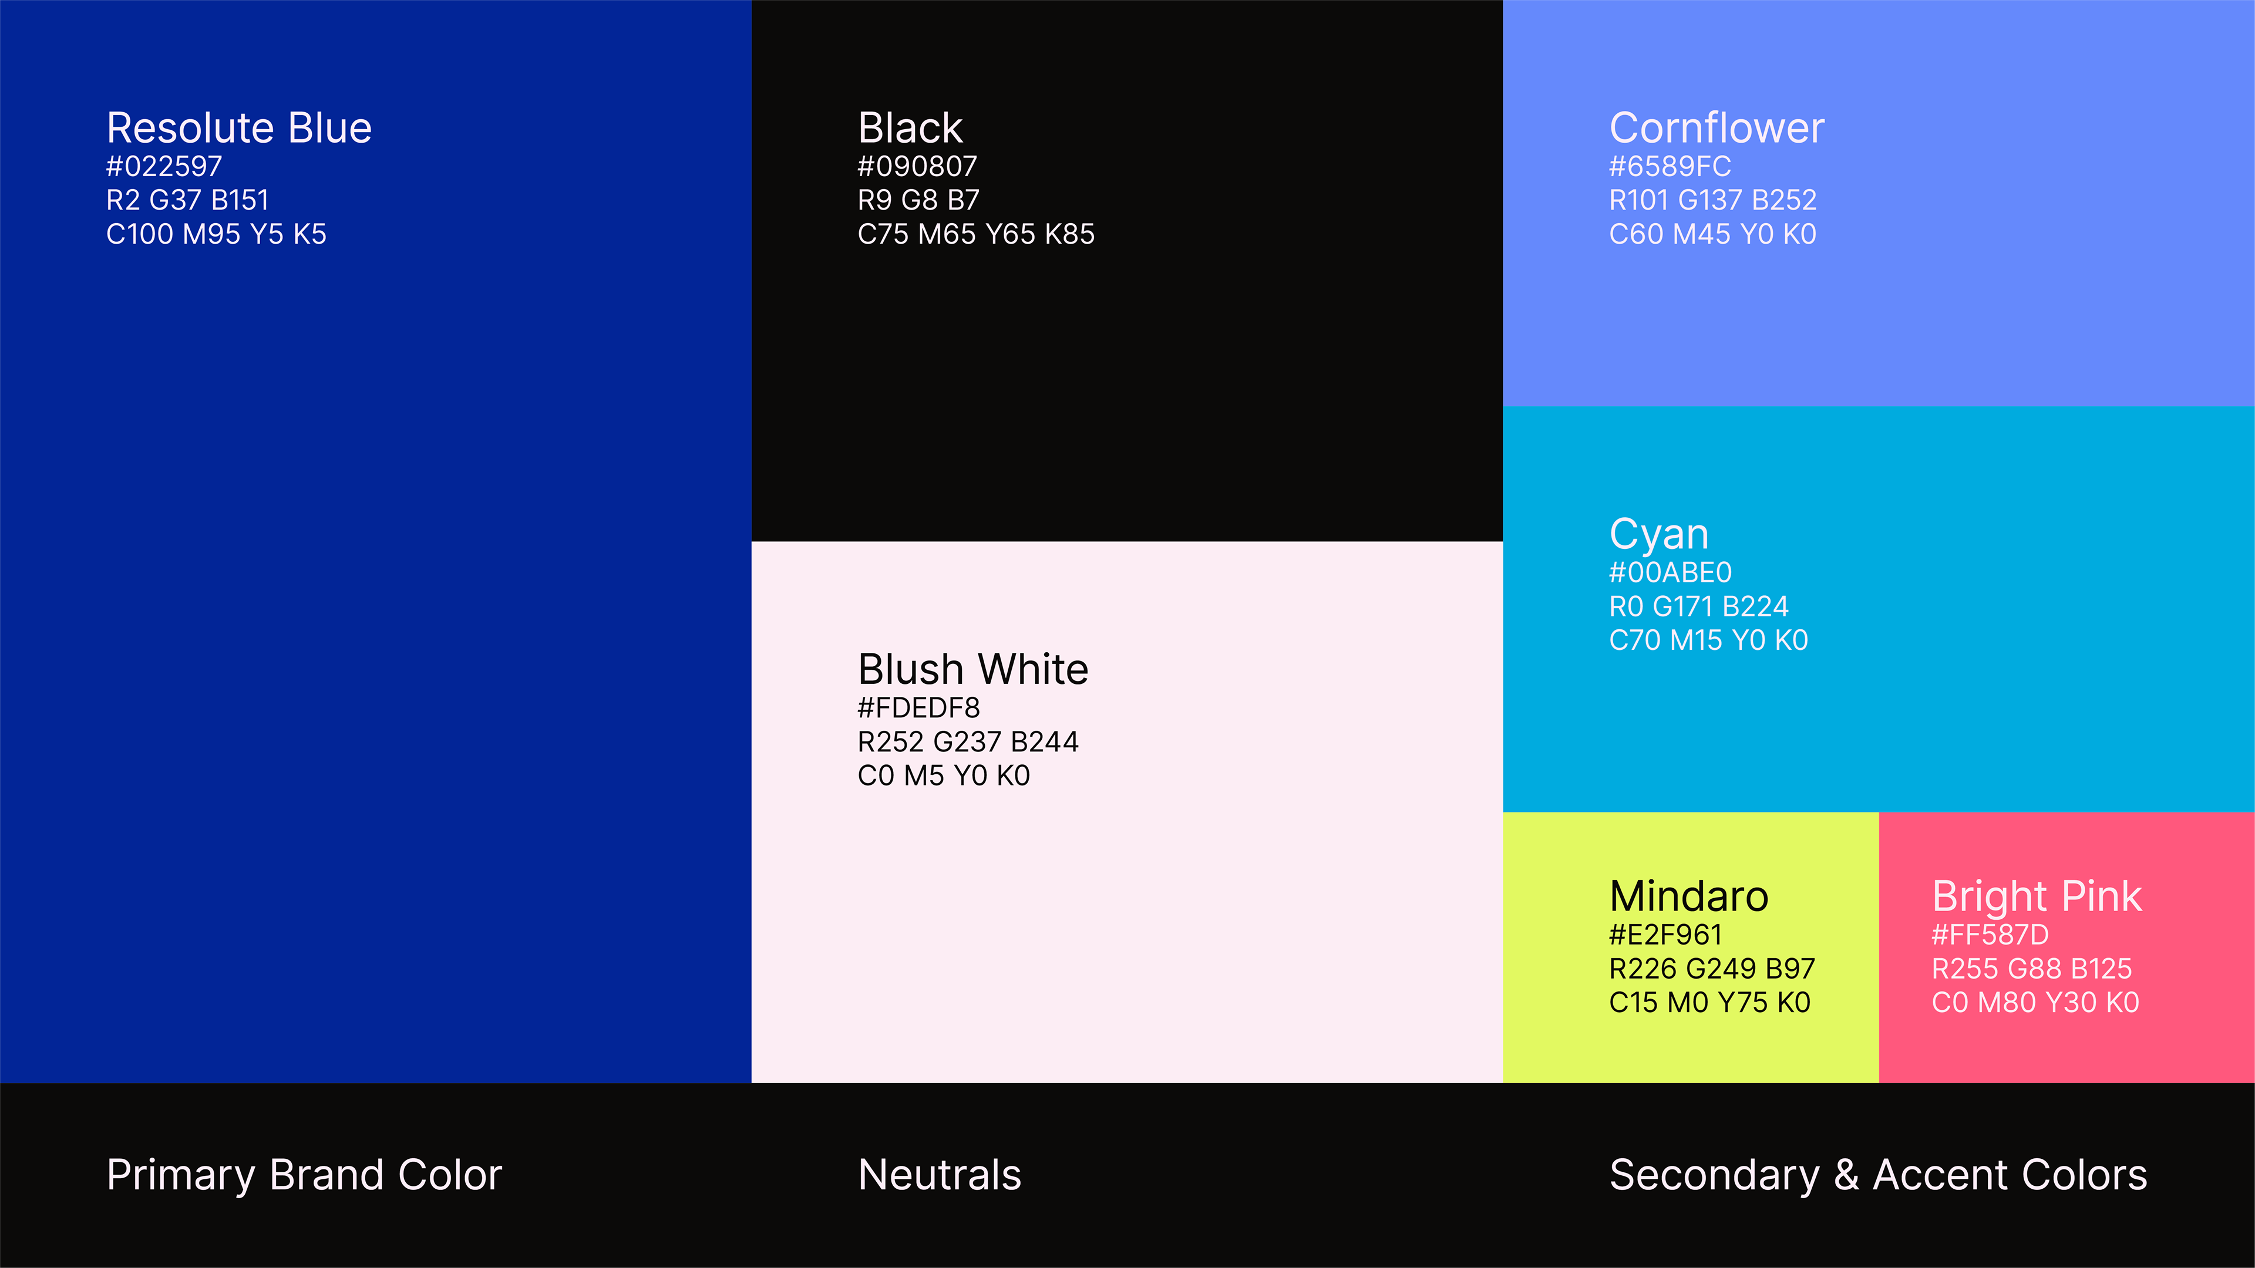Select the Cyan color swatch
Viewport: 2255px width, 1268px height.
pos(1879,726)
